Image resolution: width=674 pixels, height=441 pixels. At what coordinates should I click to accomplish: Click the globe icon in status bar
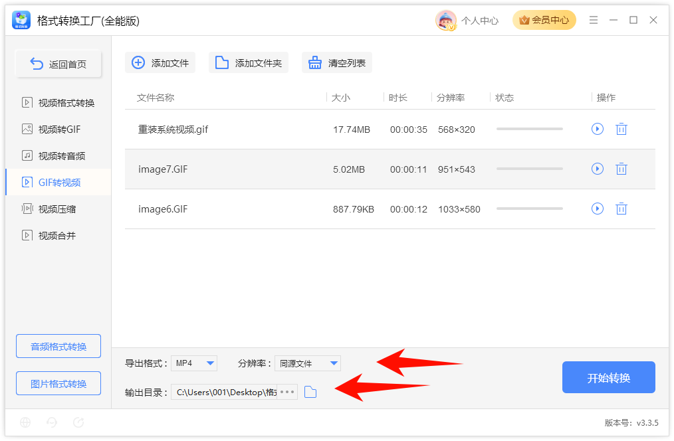[25, 422]
